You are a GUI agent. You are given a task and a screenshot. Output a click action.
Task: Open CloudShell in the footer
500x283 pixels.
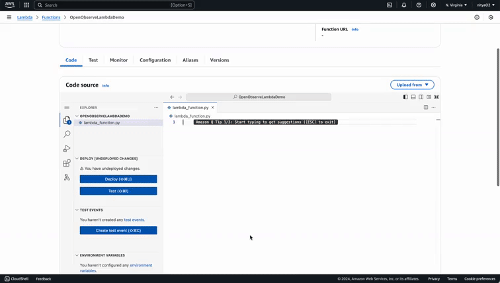coord(17,279)
